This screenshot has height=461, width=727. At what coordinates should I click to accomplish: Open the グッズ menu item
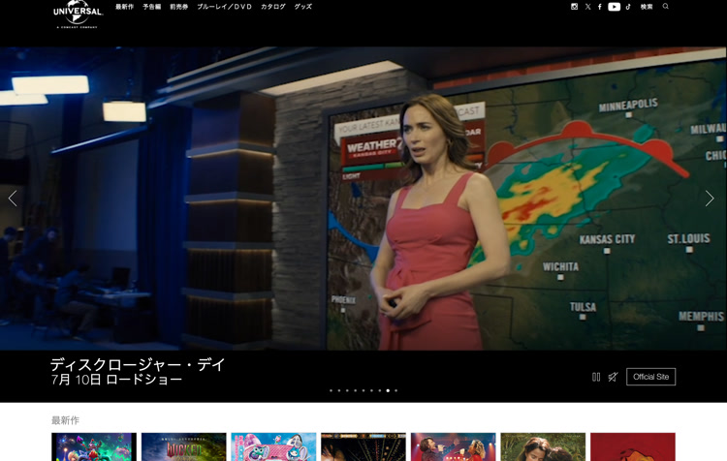pyautogui.click(x=303, y=7)
